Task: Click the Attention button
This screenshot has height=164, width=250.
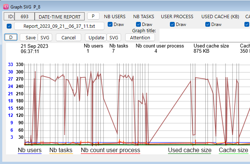Action: click(x=140, y=37)
